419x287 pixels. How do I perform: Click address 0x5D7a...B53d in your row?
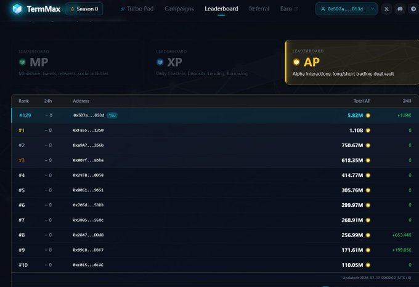(89, 115)
